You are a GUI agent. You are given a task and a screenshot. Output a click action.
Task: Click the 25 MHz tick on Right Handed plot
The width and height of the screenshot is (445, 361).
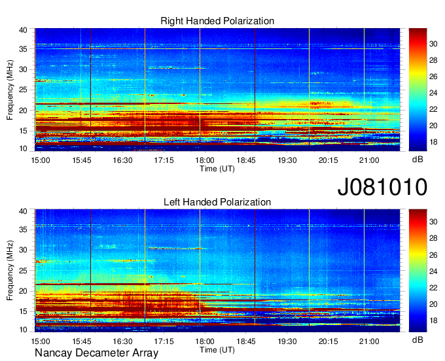pyautogui.click(x=23, y=90)
